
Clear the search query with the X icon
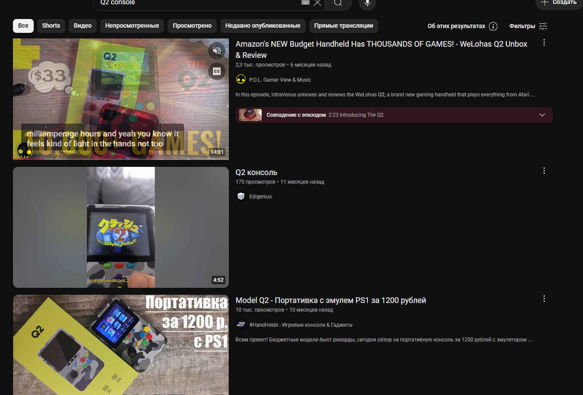pyautogui.click(x=317, y=3)
